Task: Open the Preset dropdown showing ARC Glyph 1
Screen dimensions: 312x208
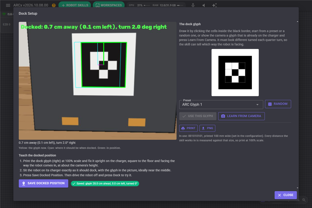Action: (x=221, y=104)
